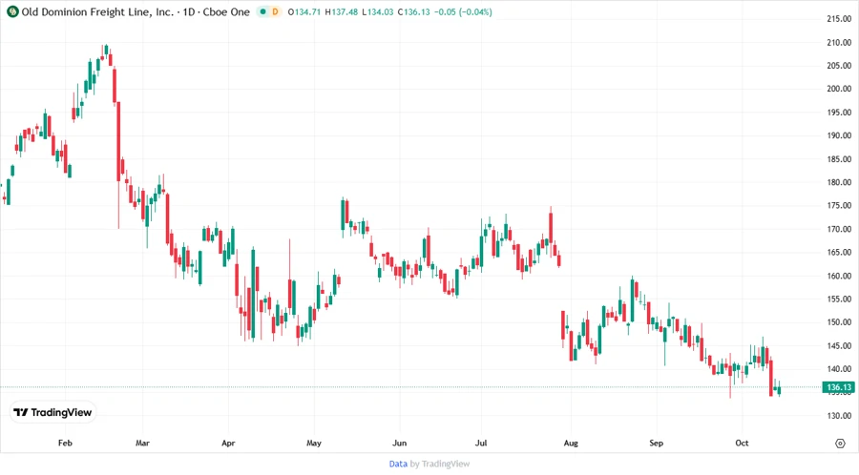Click the Old Dominion Freight Line, Inc. title

click(97, 11)
